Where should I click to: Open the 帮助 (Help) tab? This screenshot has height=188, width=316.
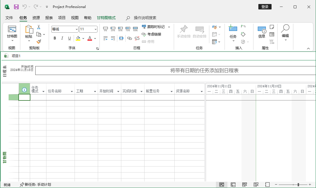88,18
